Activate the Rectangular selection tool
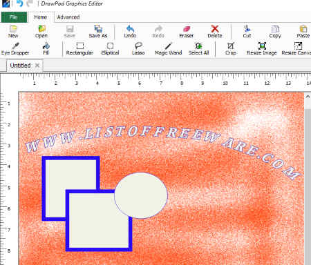 click(79, 49)
